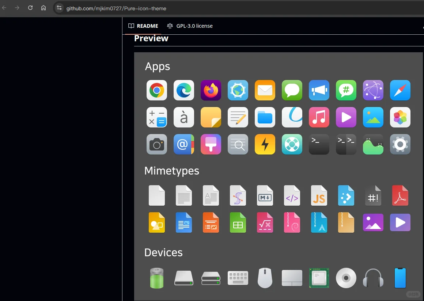Click the keyboard device icon

pos(238,278)
